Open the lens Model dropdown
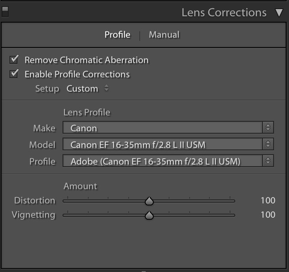 tap(168, 144)
